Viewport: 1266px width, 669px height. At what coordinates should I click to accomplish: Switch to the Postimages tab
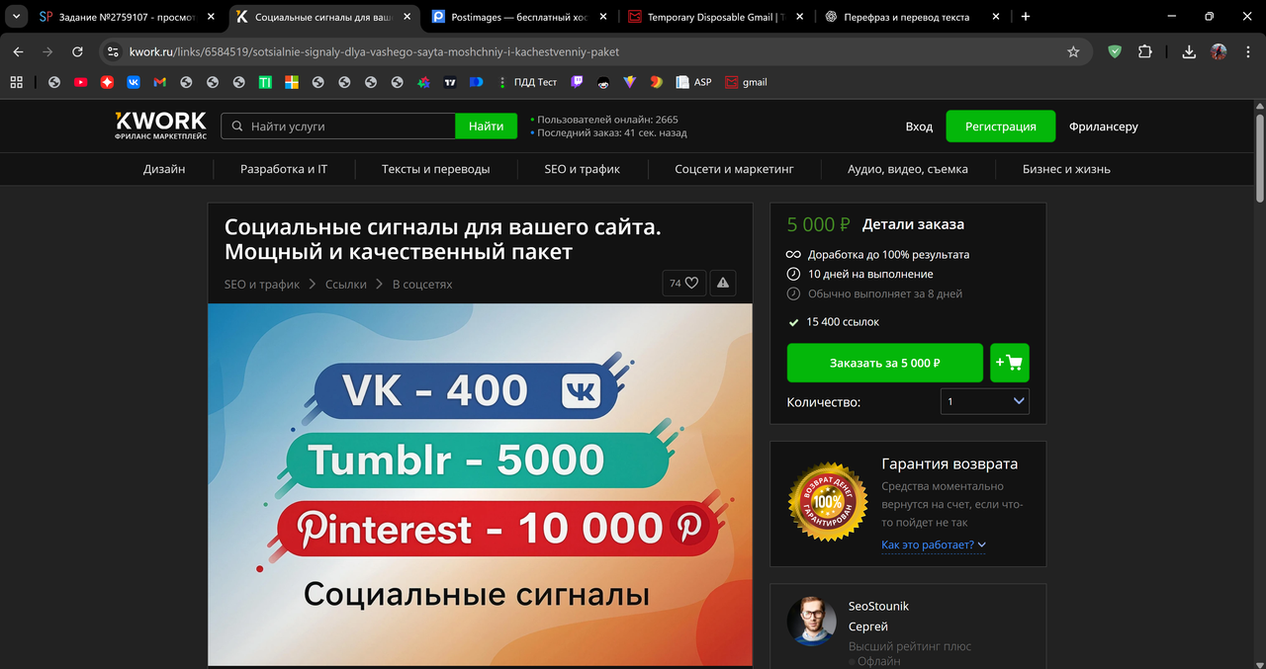pyautogui.click(x=521, y=17)
